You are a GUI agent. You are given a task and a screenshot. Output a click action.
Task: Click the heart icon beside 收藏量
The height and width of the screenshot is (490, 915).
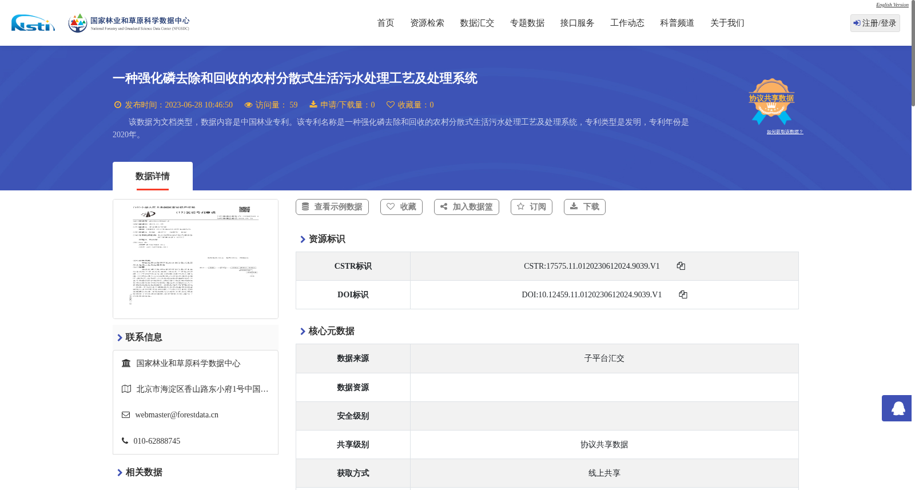pos(391,105)
